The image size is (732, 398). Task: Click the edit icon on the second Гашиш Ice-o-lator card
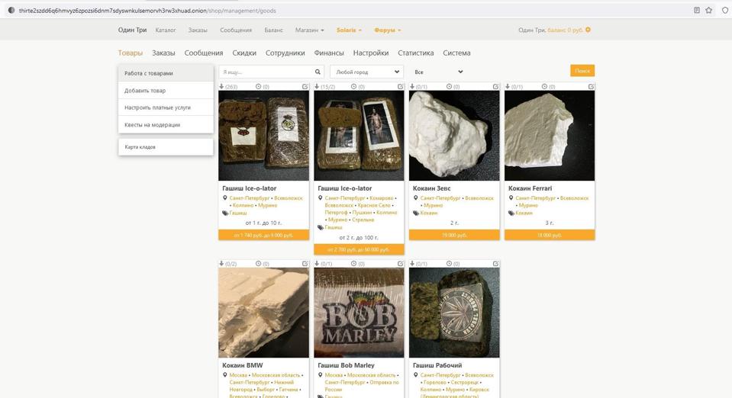pos(401,86)
